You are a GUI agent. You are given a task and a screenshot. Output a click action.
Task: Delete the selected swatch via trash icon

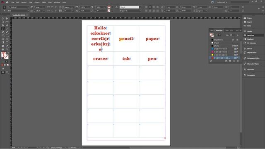[x=238, y=61]
